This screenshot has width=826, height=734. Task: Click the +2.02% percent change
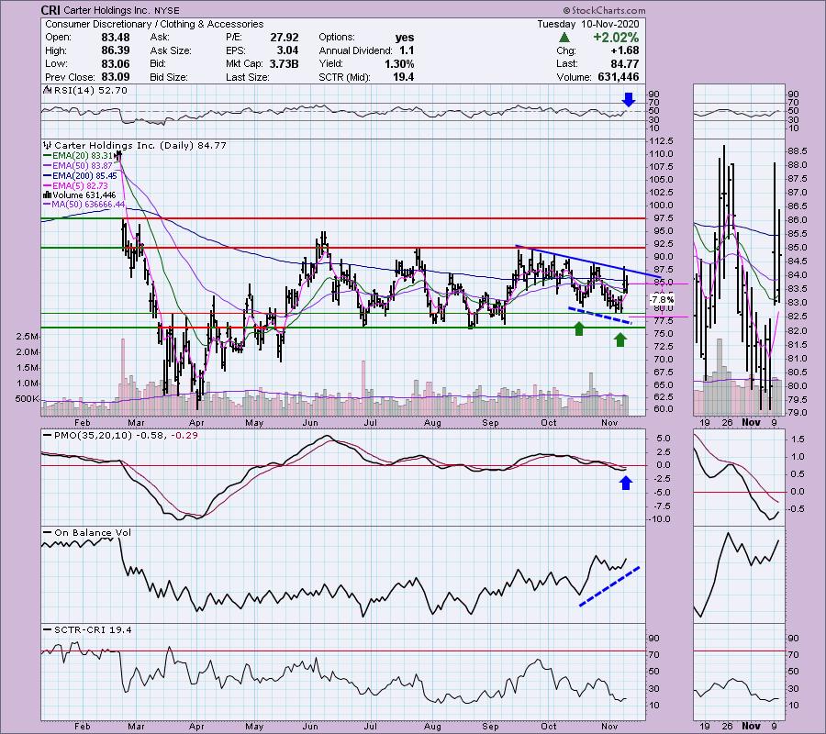point(616,38)
